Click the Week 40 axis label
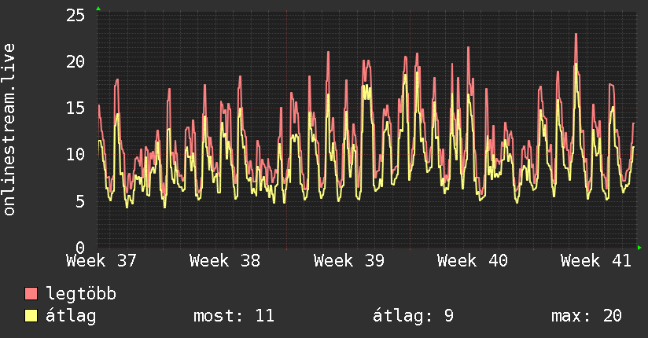648x338 pixels. coord(473,261)
